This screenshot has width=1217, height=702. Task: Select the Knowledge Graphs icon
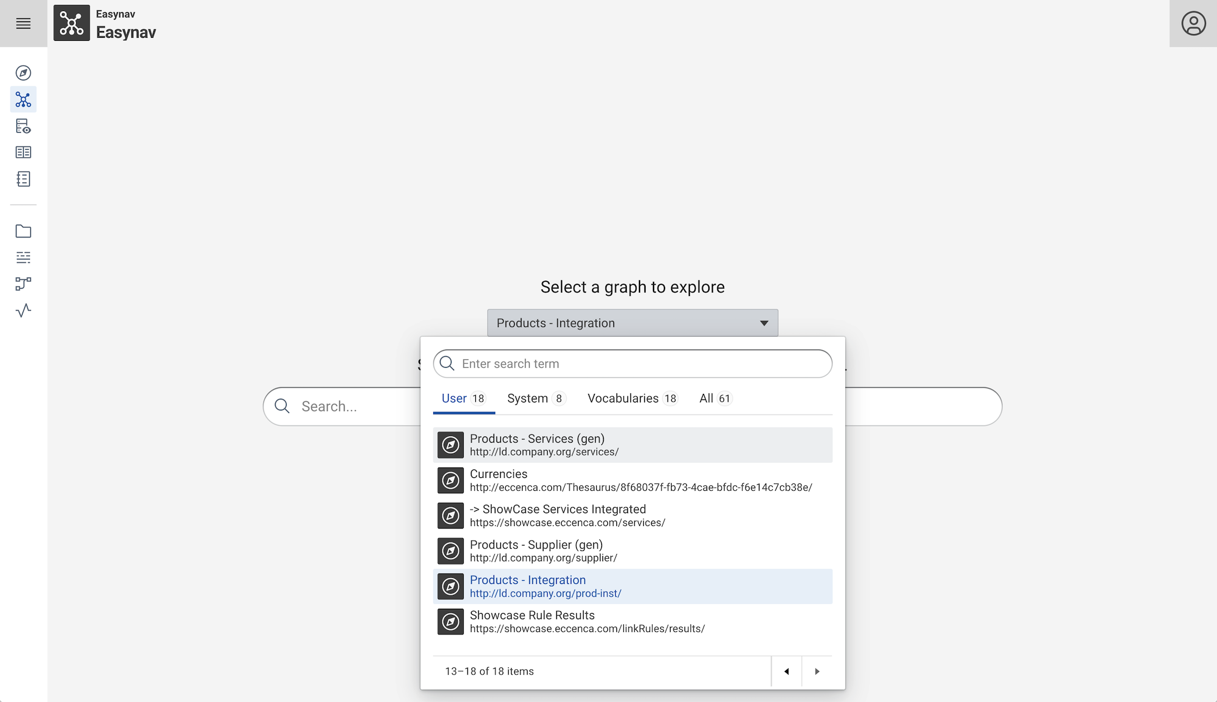point(23,99)
